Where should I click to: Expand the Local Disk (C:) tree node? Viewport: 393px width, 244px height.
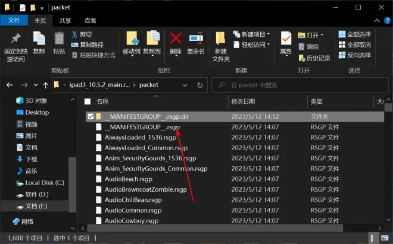click(6, 183)
